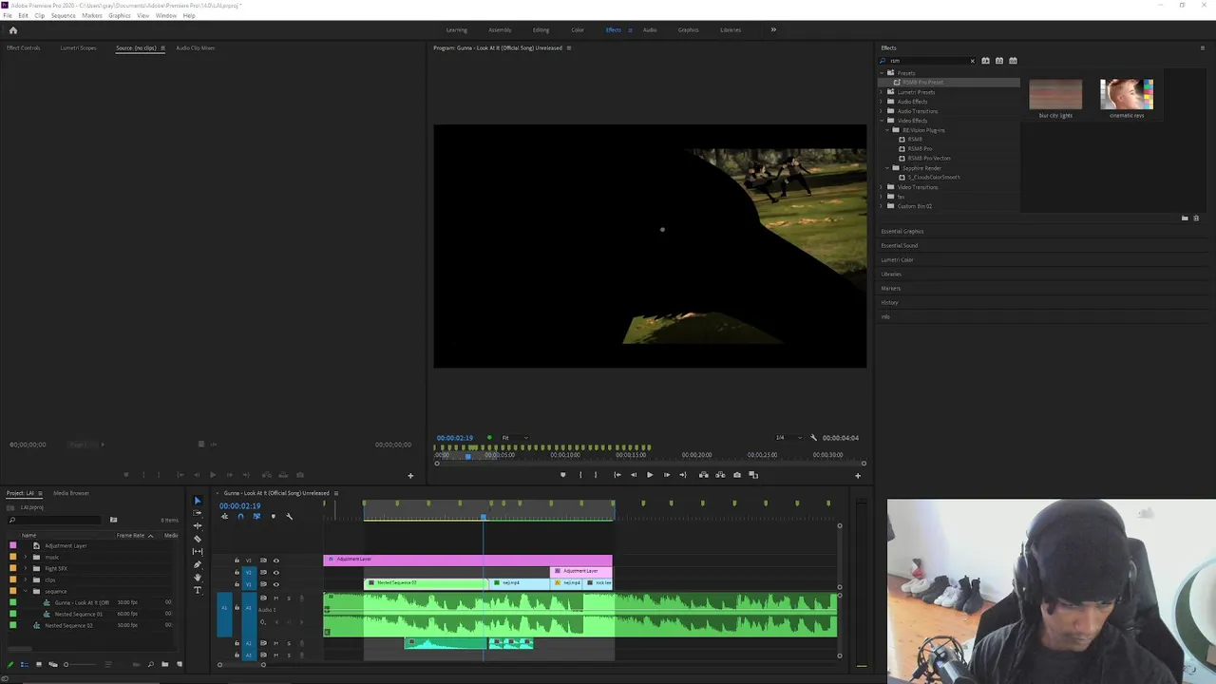Open Lumetri Color panel
Viewport: 1216px width, 684px height.
pyautogui.click(x=898, y=260)
